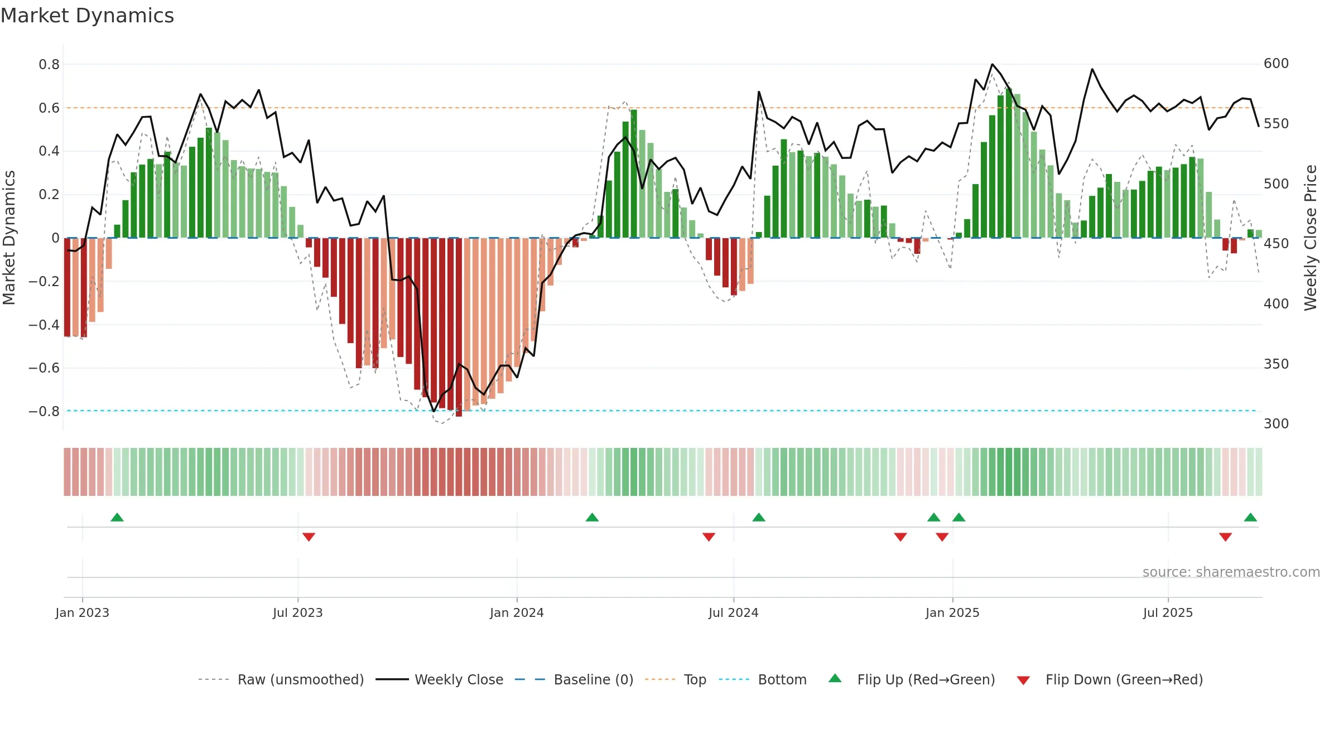Click the 0.6 left axis tick label
This screenshot has height=753, width=1339.
tap(49, 108)
